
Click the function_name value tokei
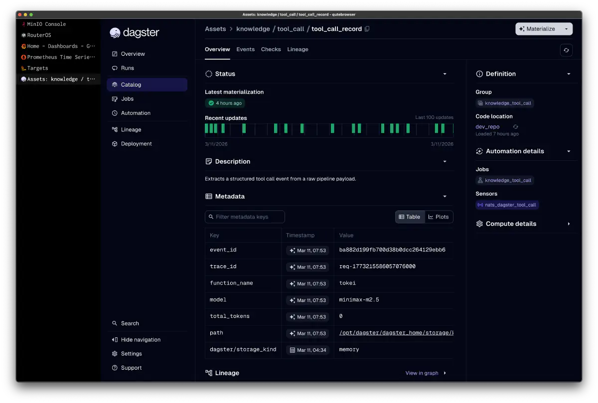[x=347, y=283]
